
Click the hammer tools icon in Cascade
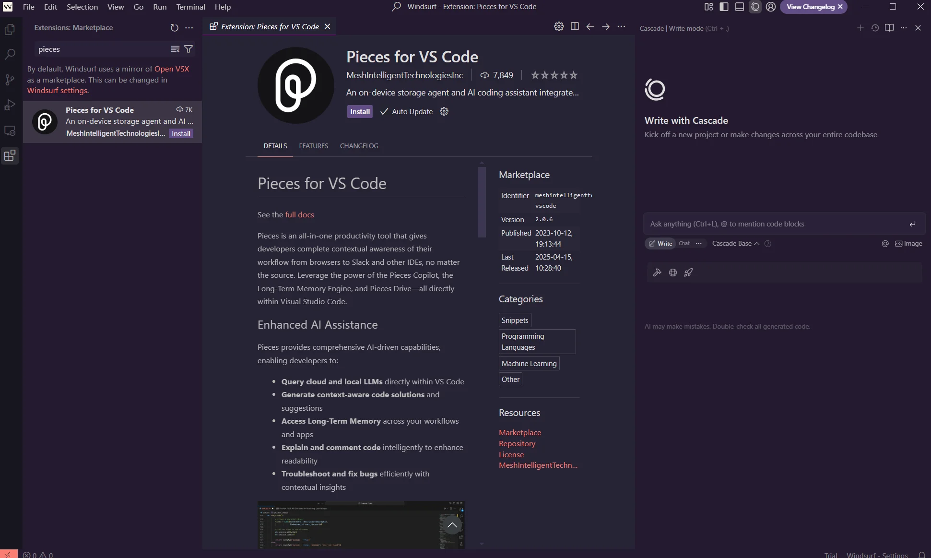657,273
